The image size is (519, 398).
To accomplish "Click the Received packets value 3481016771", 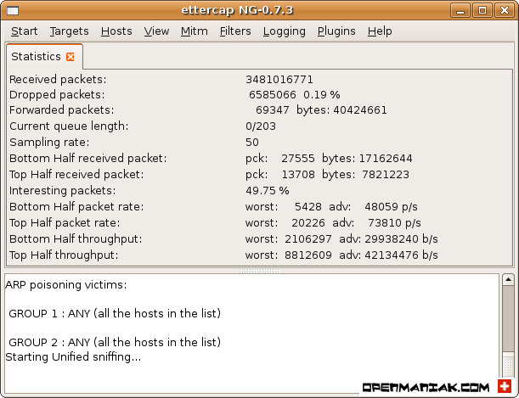I will 279,80.
